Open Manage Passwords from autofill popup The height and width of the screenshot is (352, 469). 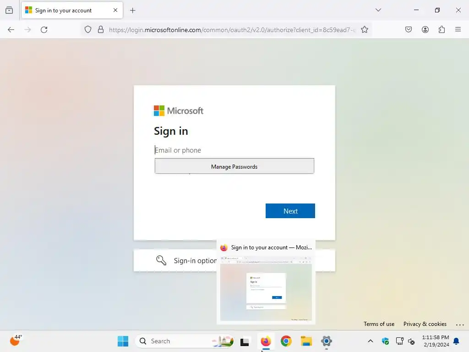pyautogui.click(x=234, y=166)
